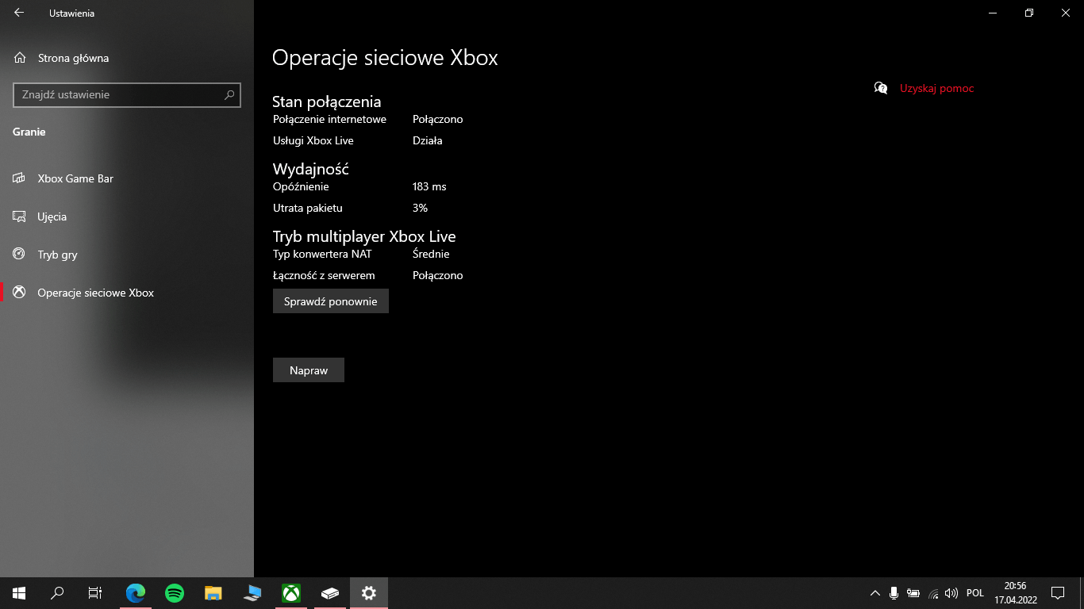
Task: Switch to the Xbox app on taskbar
Action: [291, 593]
